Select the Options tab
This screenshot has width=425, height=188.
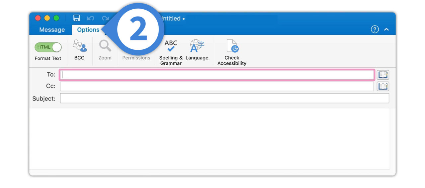coord(88,30)
